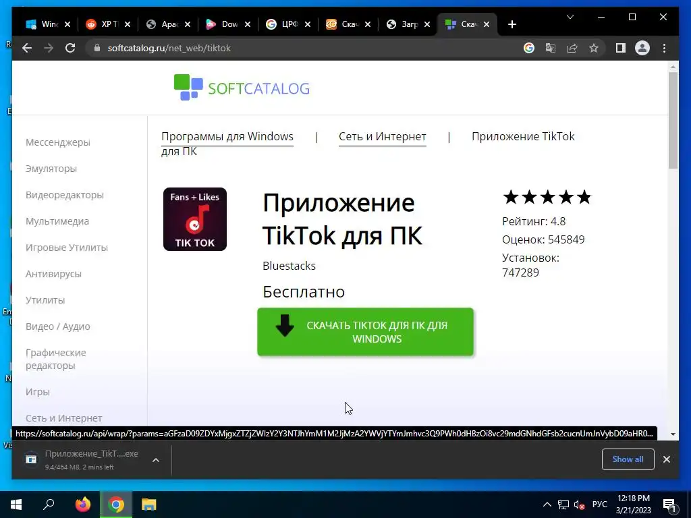The image size is (691, 518).
Task: Open the taskbar search icon
Action: (49, 505)
